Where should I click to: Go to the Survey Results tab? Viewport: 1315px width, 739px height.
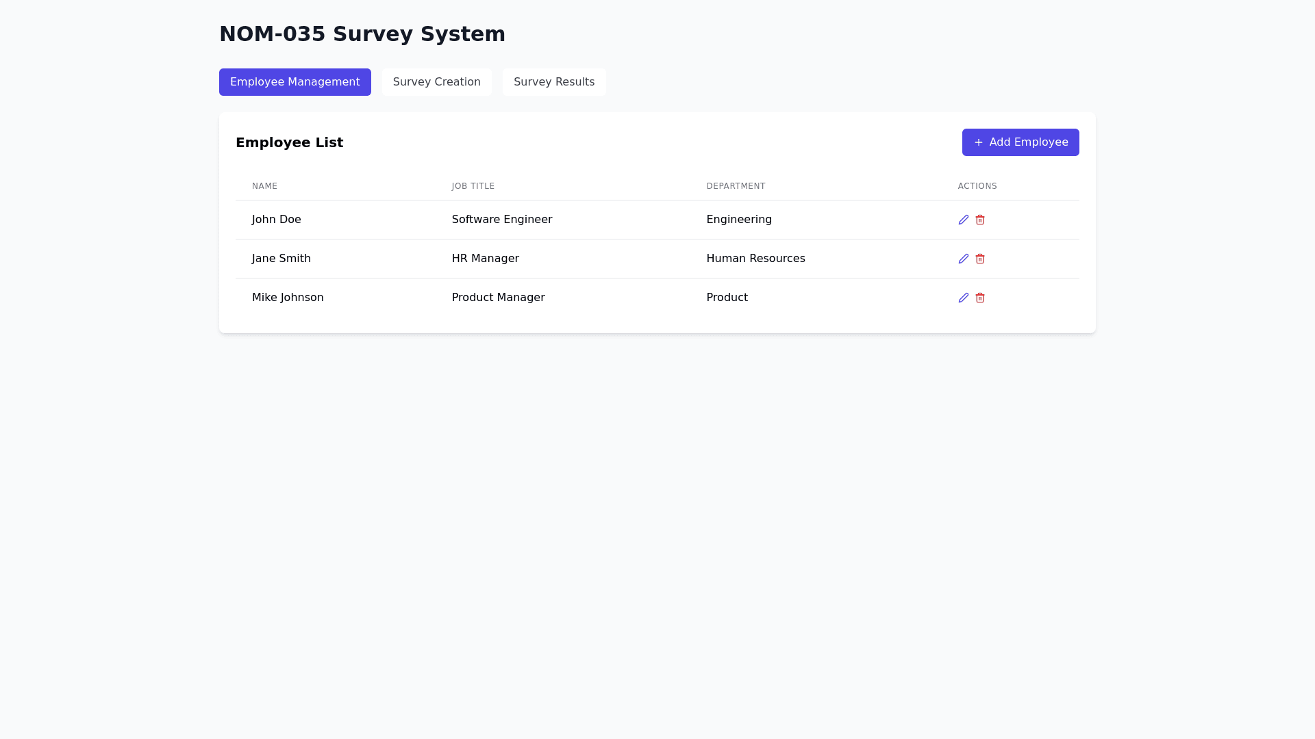pyautogui.click(x=553, y=82)
